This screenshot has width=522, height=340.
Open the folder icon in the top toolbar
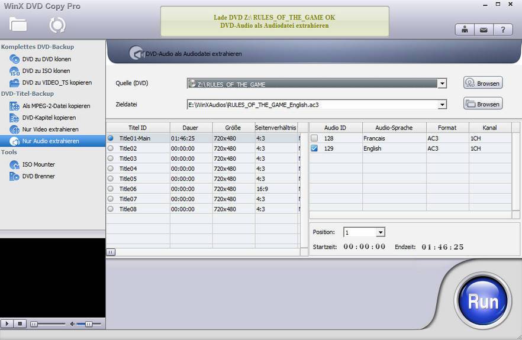click(18, 24)
